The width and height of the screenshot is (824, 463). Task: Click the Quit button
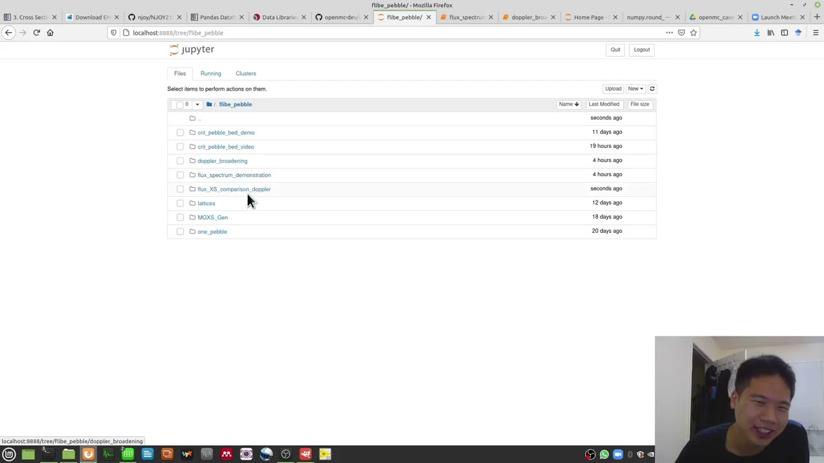coord(615,50)
